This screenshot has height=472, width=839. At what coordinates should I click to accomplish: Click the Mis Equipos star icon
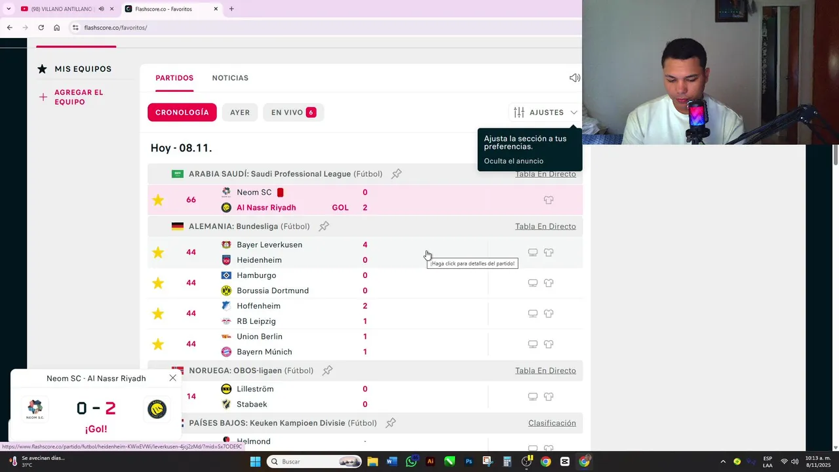[42, 69]
